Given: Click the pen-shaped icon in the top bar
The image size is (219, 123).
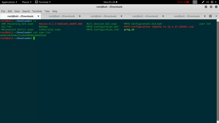Looking at the screenshot, I should point(203,2).
